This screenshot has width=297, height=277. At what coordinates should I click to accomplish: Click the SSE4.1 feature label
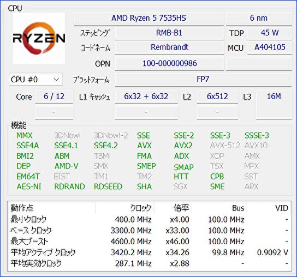point(66,146)
